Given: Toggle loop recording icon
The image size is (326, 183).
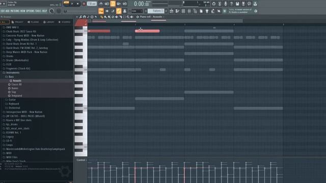Looking at the screenshot, I should pyautogui.click(x=125, y=4).
